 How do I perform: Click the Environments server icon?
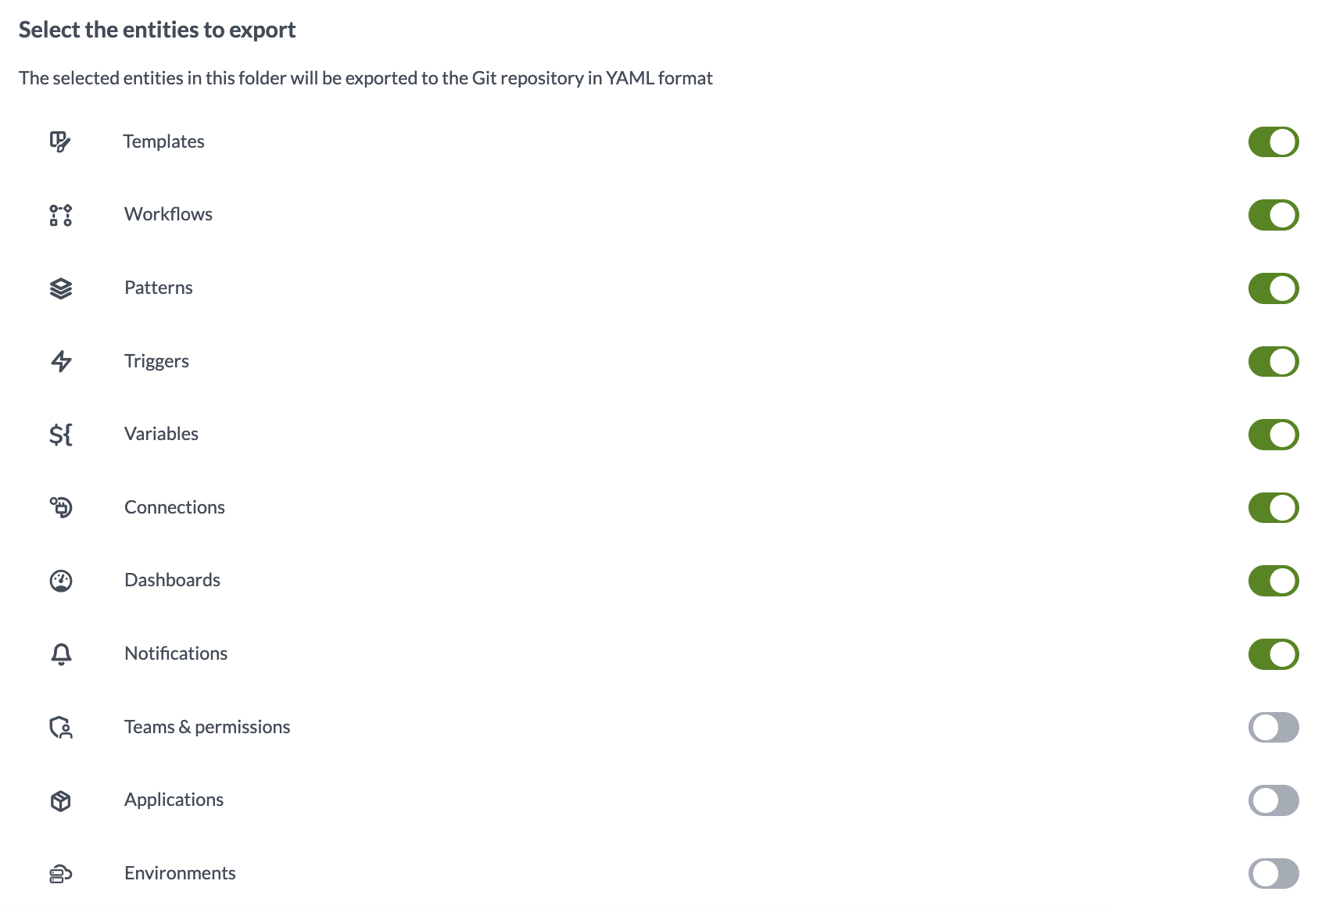tap(60, 874)
